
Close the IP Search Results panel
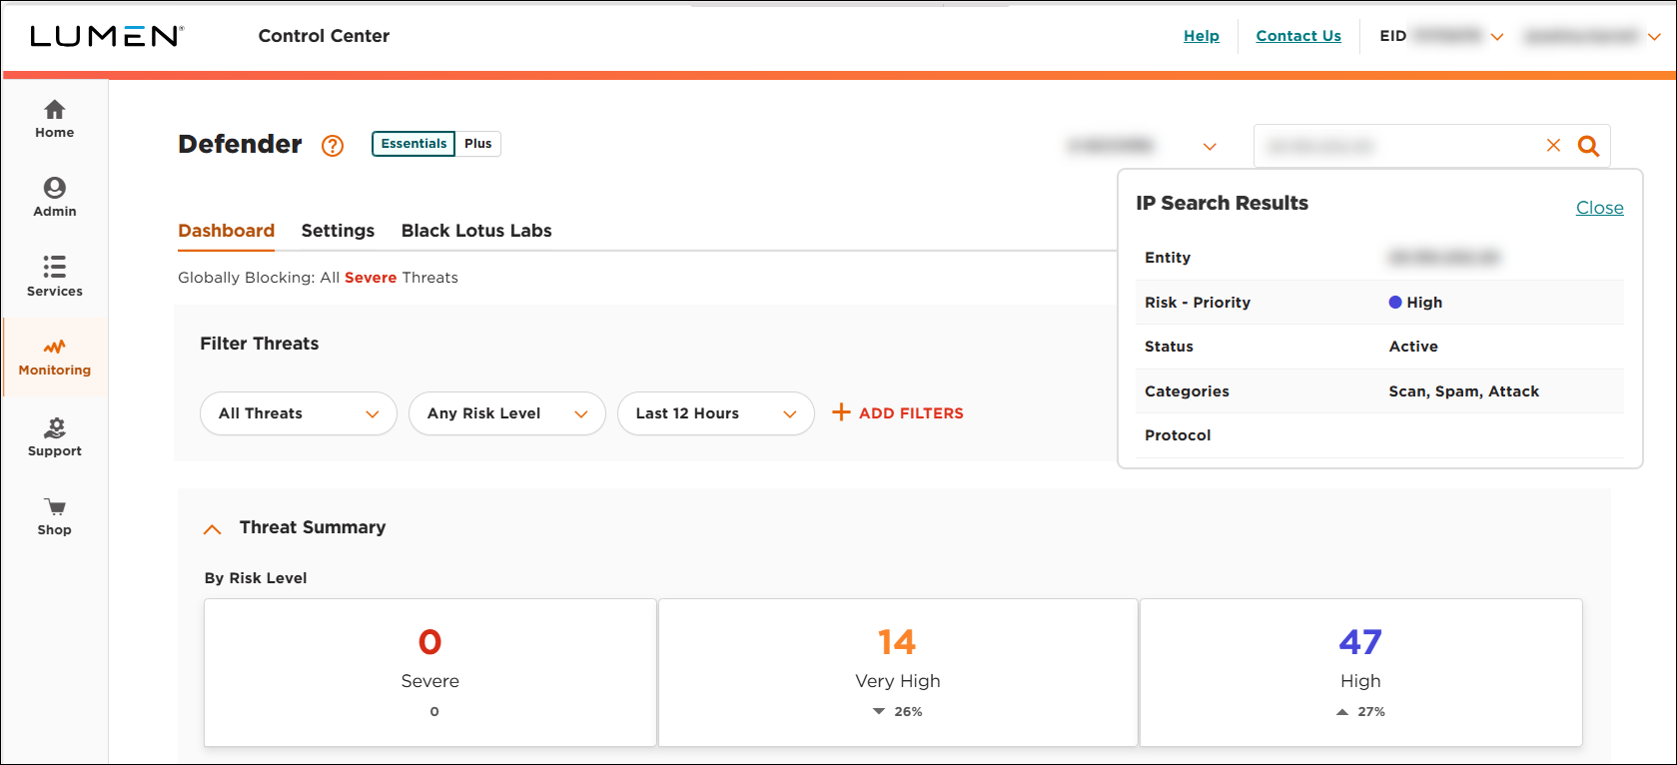click(1600, 208)
